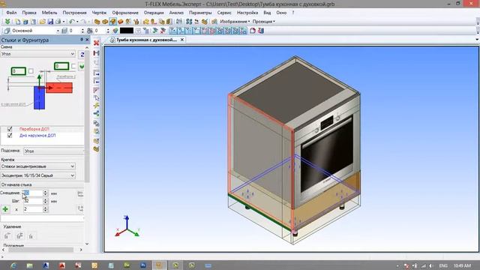Click the pink-and-white icon near the end of the second toolbar
Image resolution: width=480 pixels, height=270 pixels.
coord(253,31)
